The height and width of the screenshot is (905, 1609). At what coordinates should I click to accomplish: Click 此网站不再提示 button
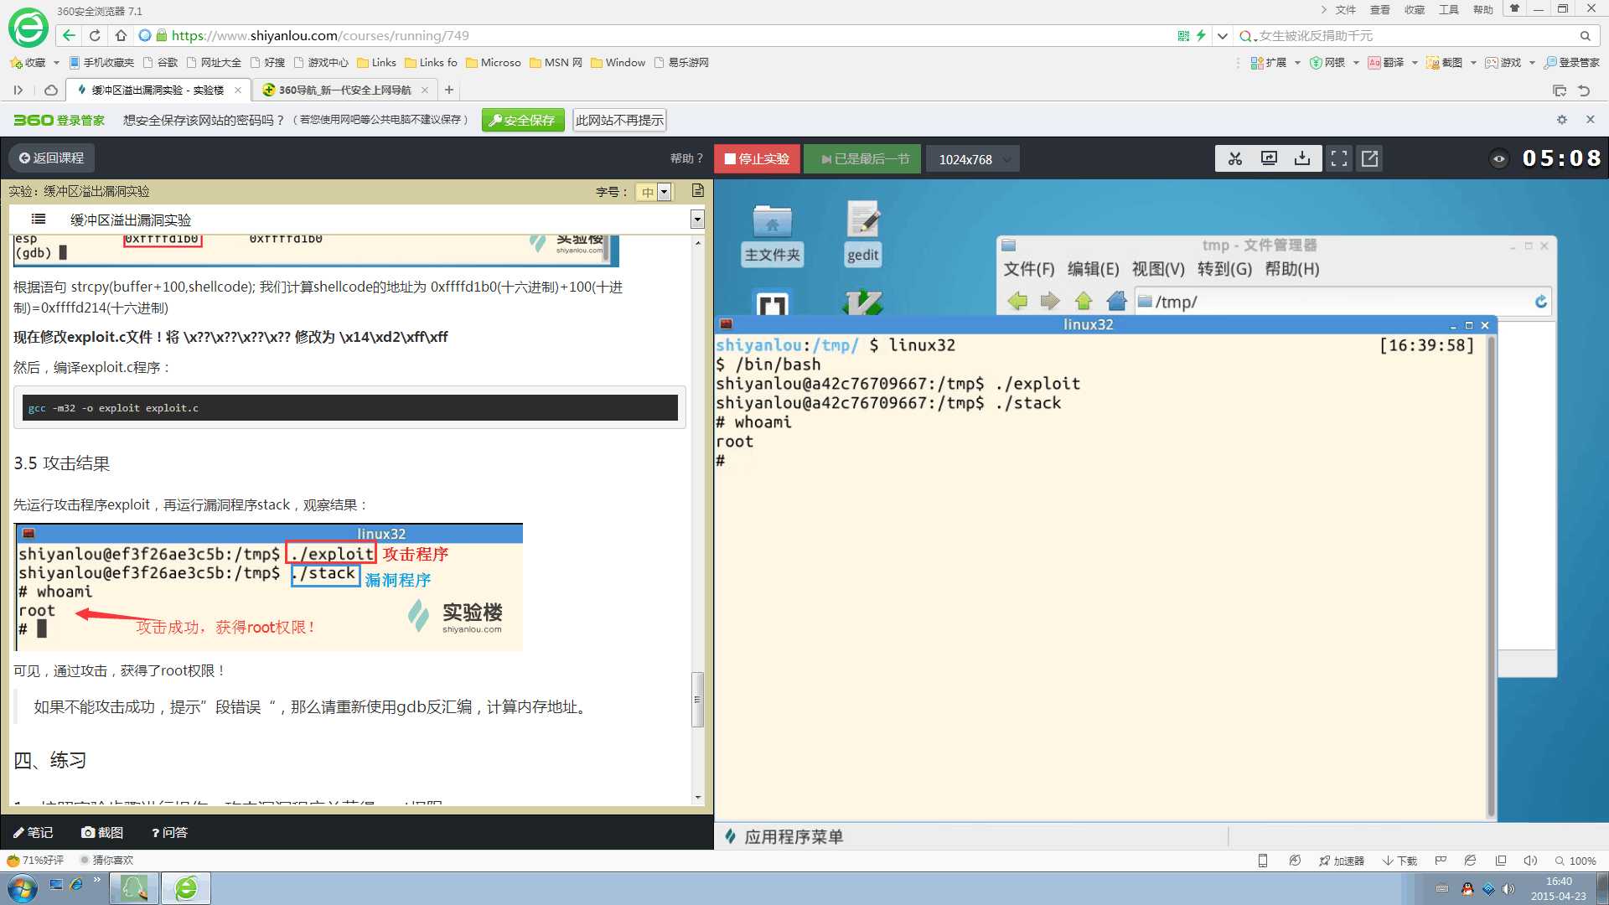point(619,120)
